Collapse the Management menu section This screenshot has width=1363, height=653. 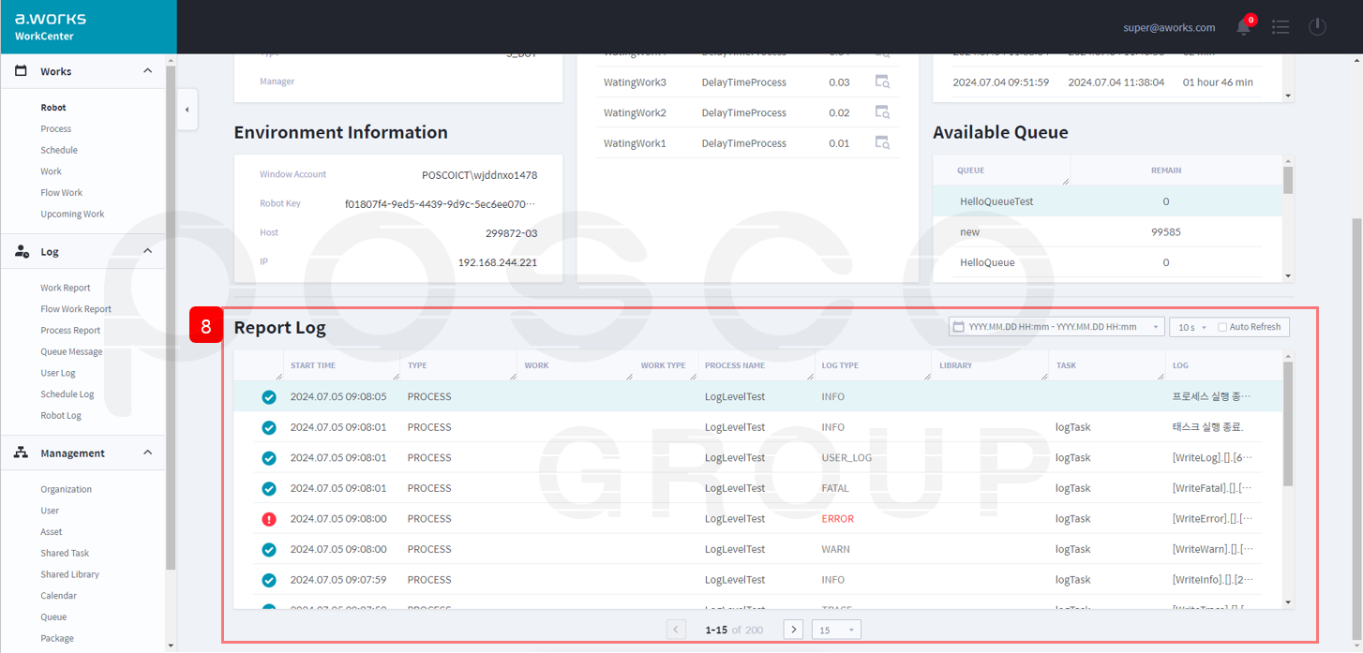pos(147,453)
